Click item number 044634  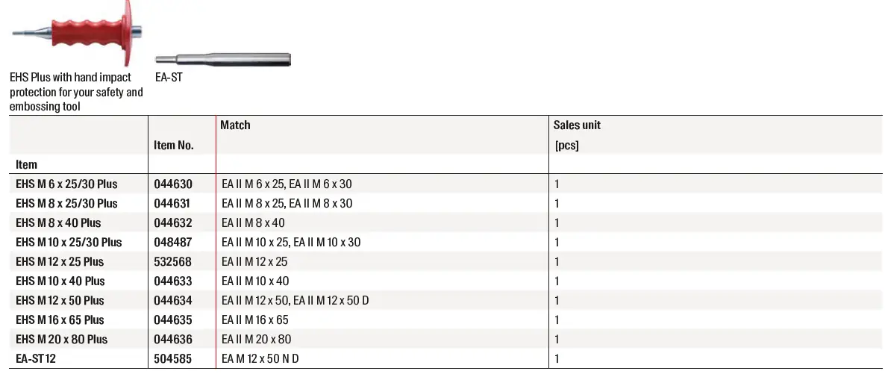173,300
